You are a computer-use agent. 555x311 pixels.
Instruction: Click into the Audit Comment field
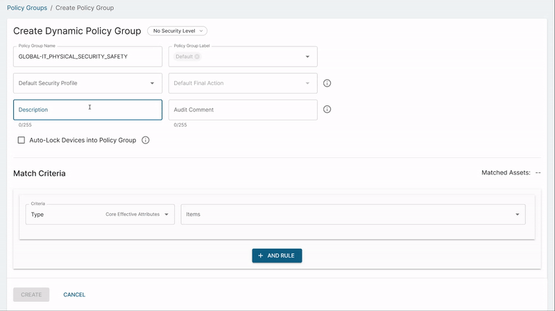click(x=242, y=109)
